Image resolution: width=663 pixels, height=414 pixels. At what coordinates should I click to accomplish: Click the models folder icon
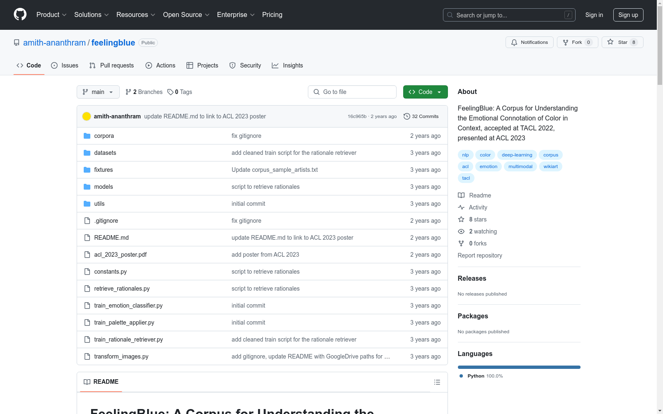tap(87, 187)
